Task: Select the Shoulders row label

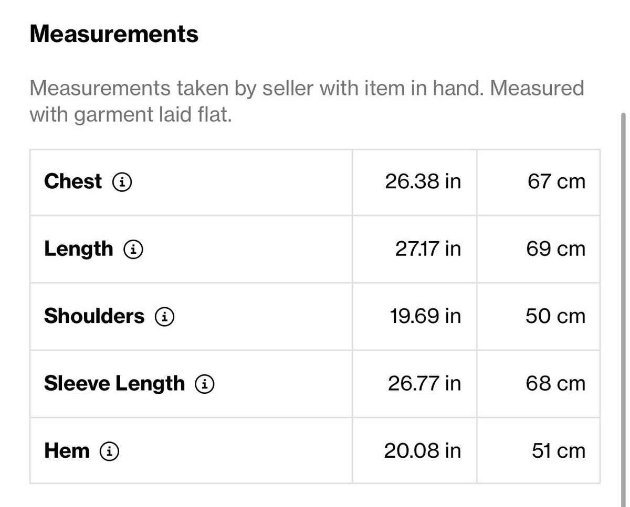Action: pos(94,316)
